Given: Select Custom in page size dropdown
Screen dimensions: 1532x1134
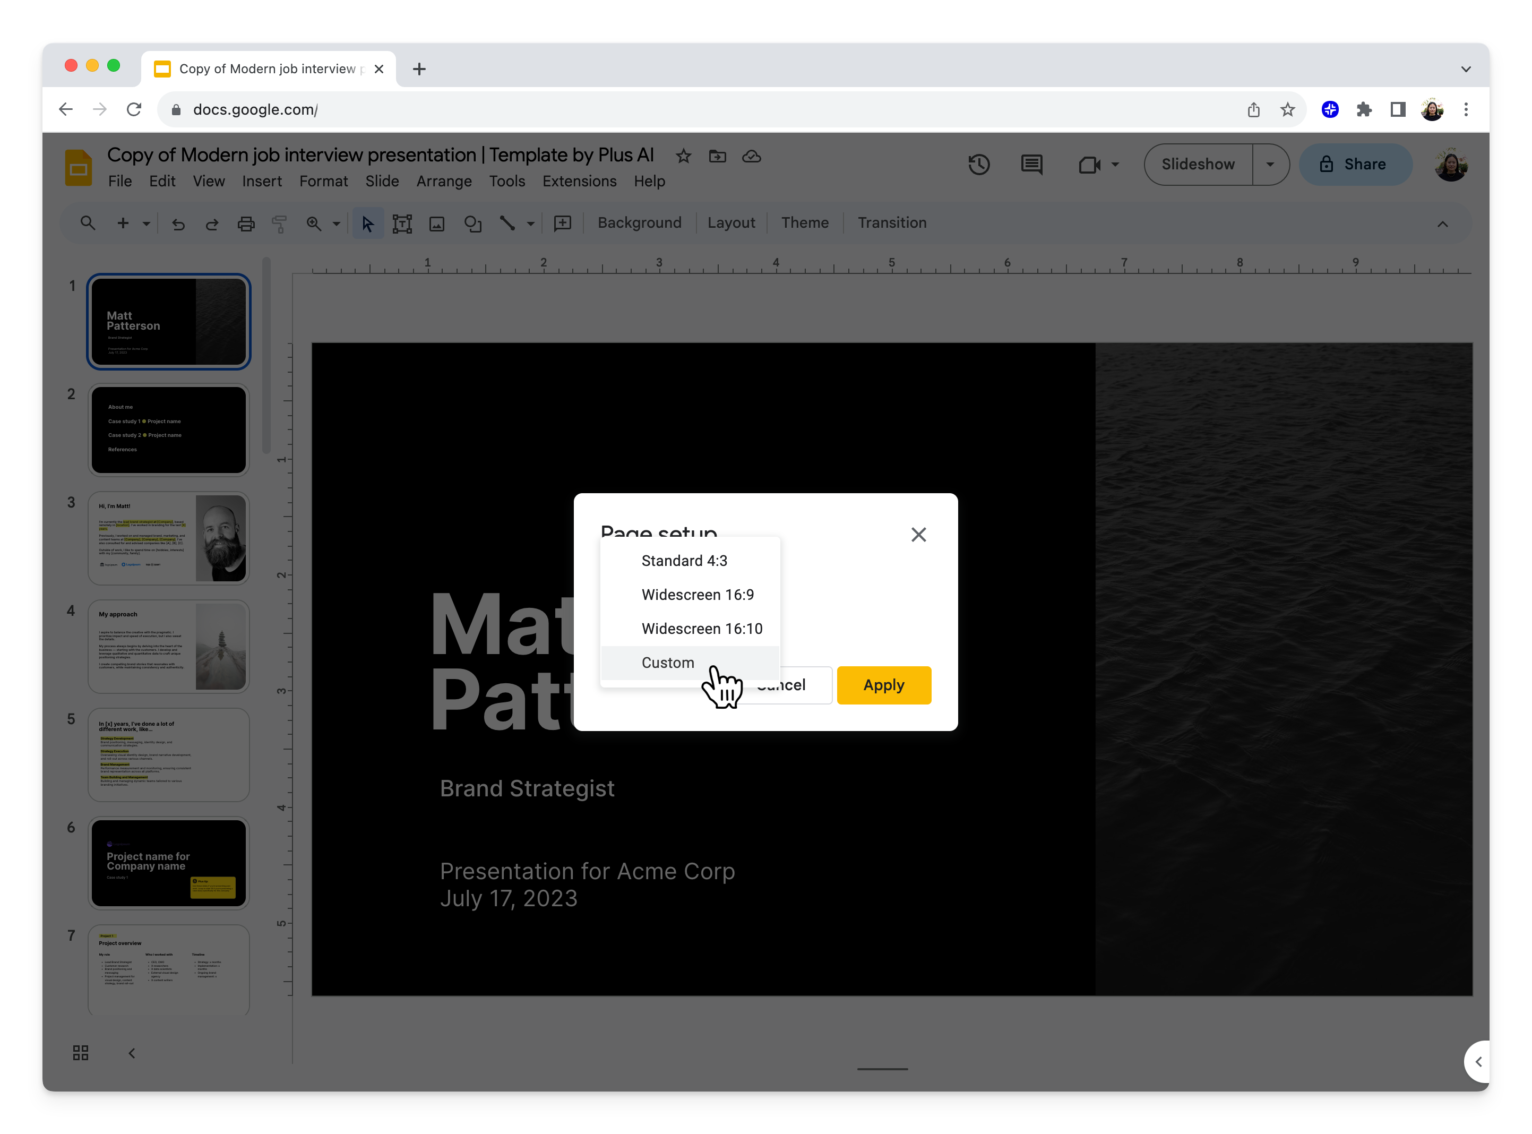Looking at the screenshot, I should point(690,663).
